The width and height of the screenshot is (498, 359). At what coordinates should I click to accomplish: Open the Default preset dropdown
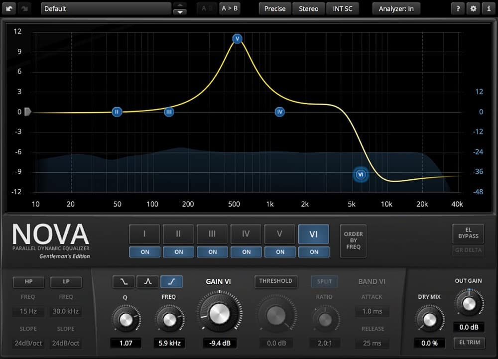106,8
